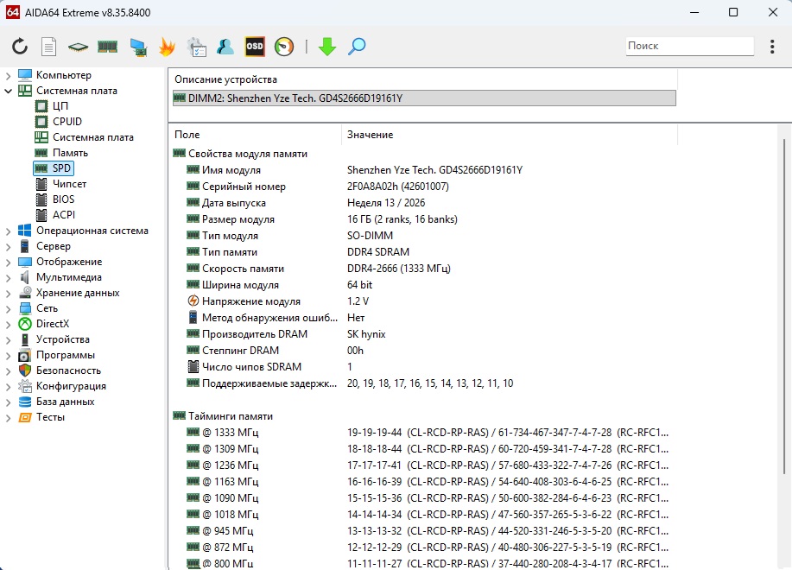Click the network computer toolbar icon

[x=138, y=47]
